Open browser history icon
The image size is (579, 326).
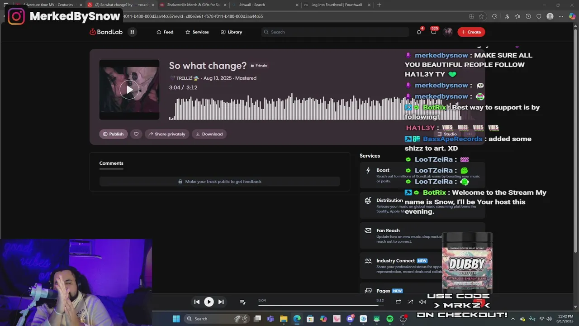point(528,16)
